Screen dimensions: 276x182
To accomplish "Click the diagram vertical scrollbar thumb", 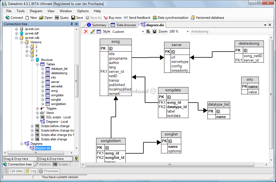I will [x=271, y=94].
